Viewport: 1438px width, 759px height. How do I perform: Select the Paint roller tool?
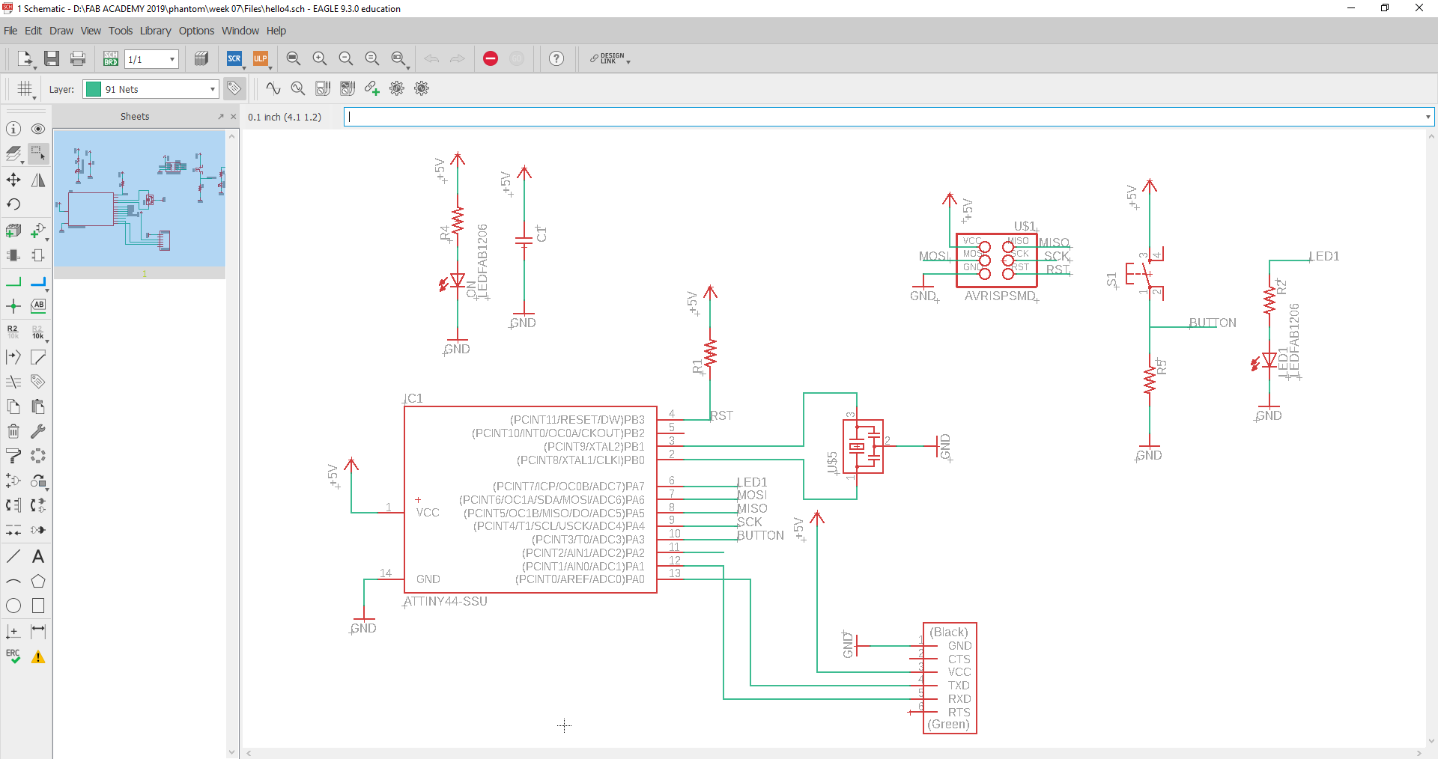pos(13,456)
